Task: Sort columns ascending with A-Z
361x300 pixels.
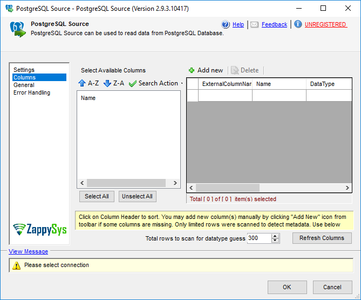Action: 88,83
